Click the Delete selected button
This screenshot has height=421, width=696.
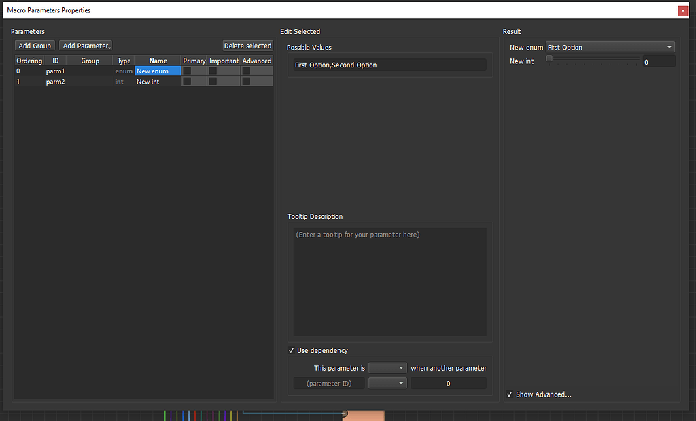[x=247, y=45]
